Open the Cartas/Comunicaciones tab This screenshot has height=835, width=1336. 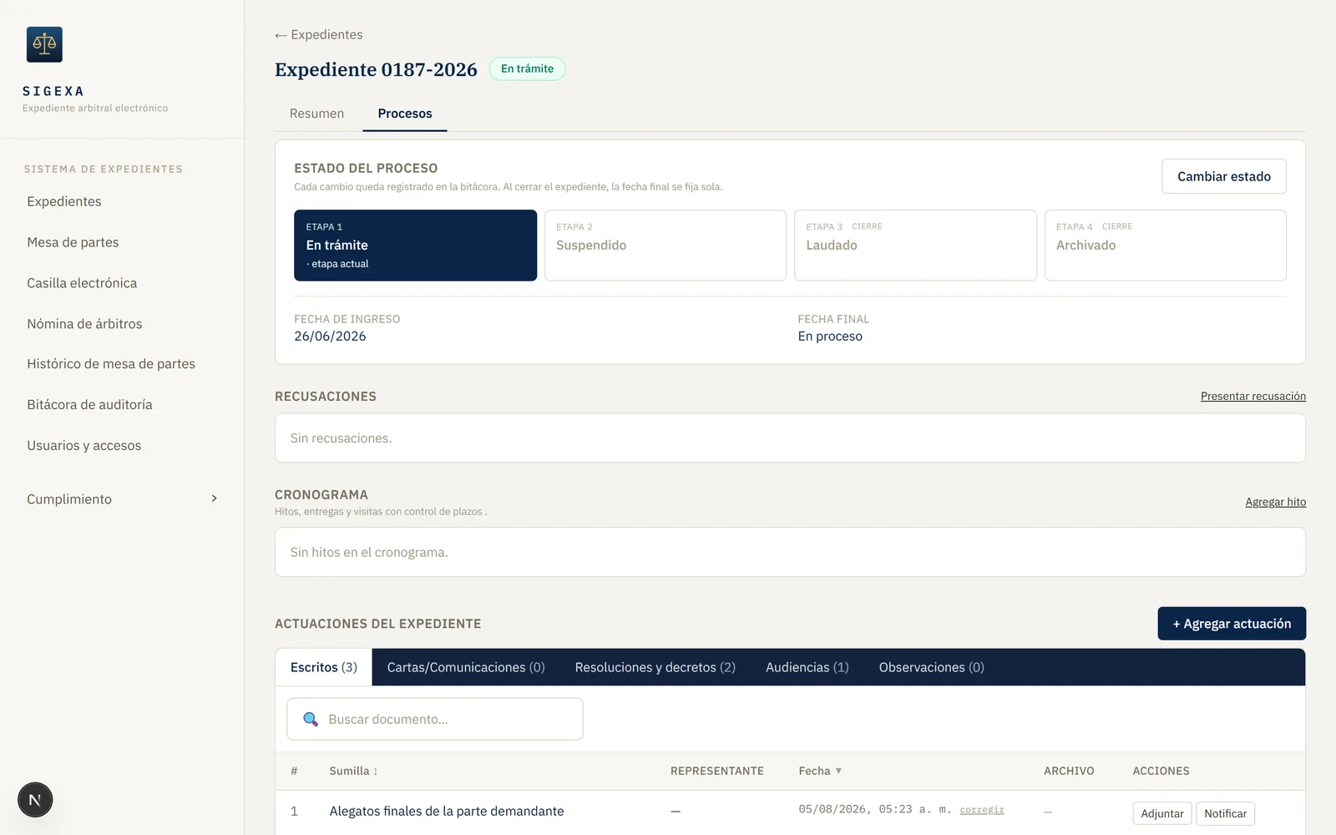click(466, 667)
